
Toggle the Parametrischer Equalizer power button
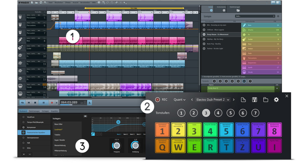[23, 133]
